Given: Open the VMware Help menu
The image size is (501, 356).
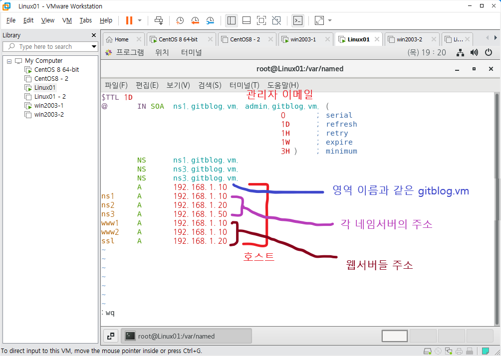Looking at the screenshot, I should pyautogui.click(x=106, y=20).
